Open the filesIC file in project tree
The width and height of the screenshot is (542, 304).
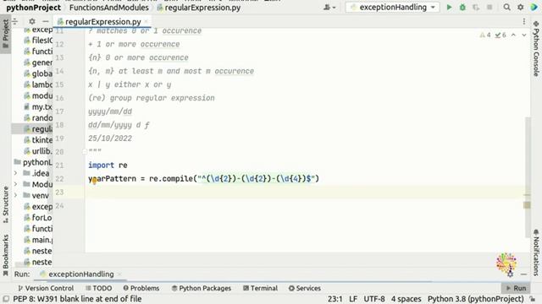point(38,41)
